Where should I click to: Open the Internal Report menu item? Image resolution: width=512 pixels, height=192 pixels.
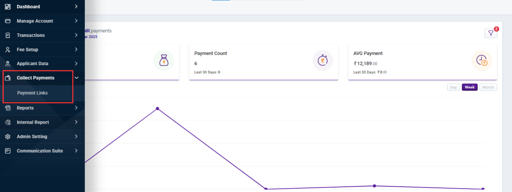33,122
